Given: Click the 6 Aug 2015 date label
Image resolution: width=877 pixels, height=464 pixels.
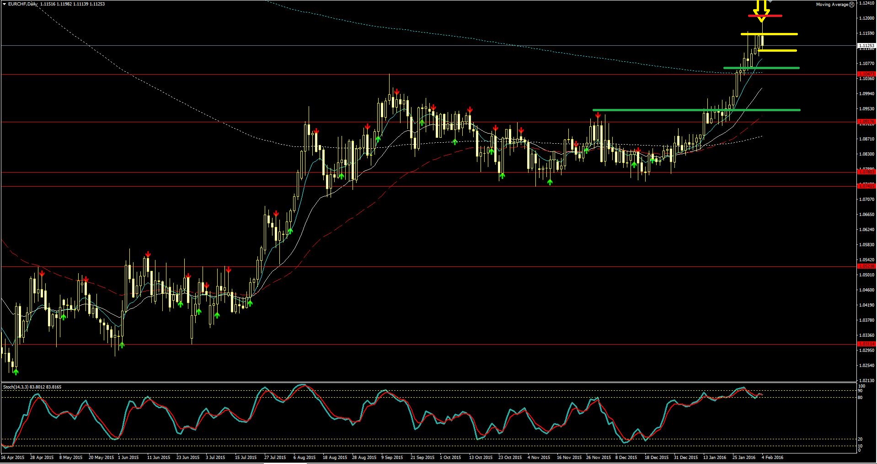Looking at the screenshot, I should pos(305,458).
